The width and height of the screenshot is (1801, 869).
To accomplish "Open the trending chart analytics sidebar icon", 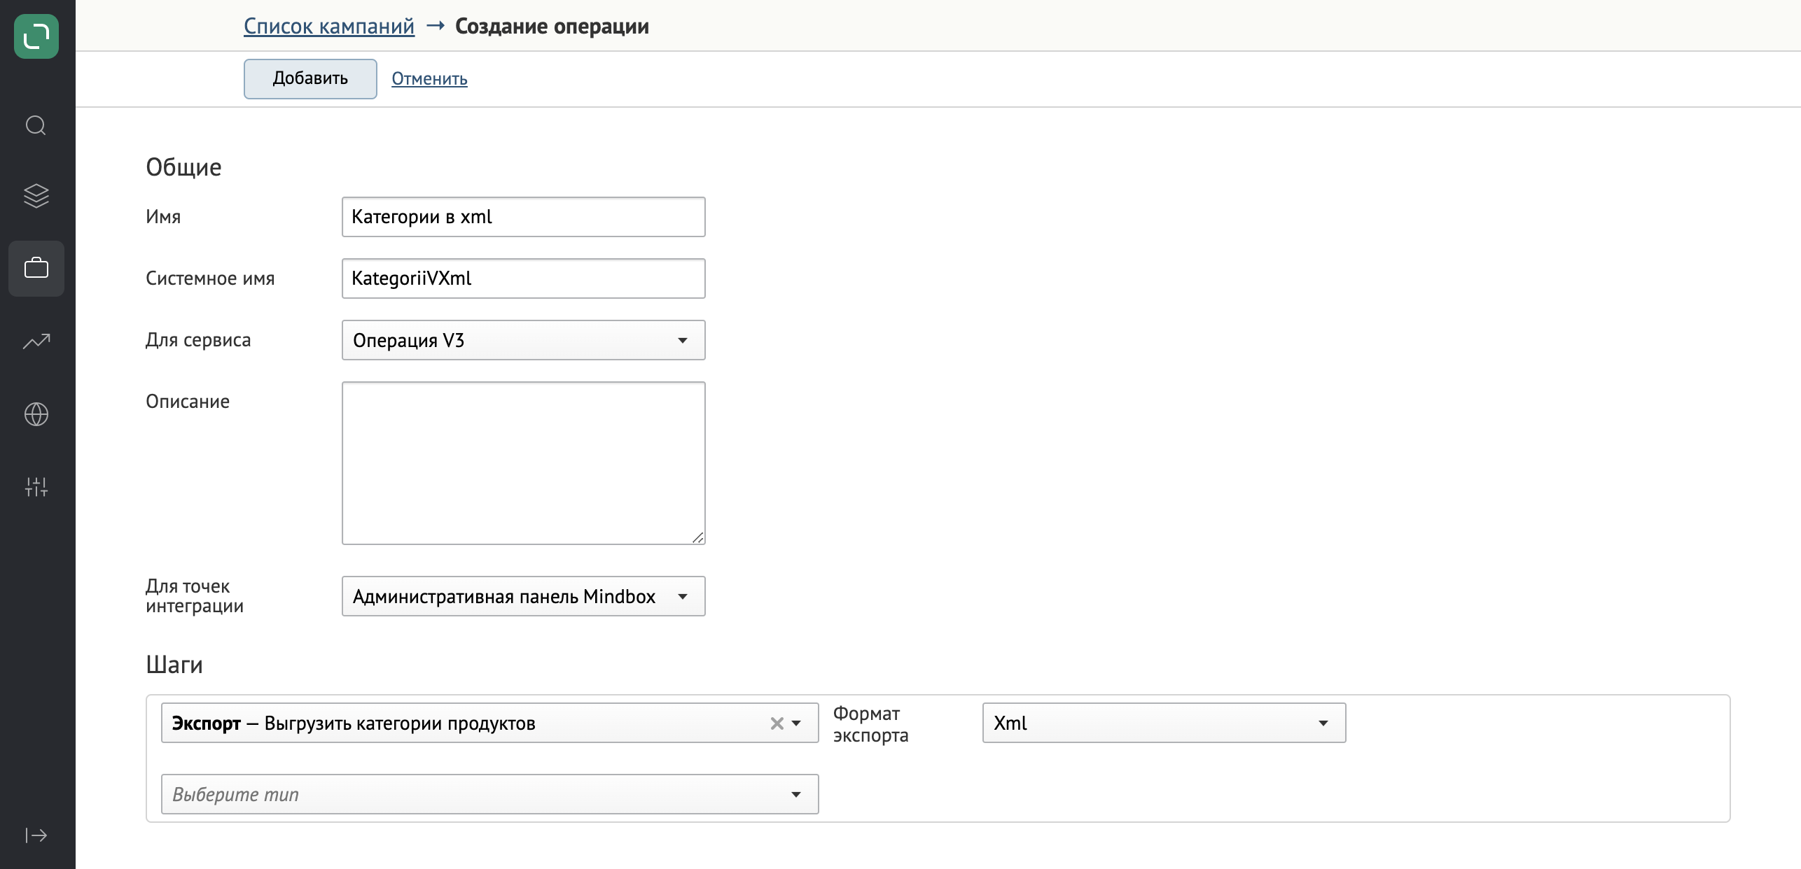I will coord(36,341).
